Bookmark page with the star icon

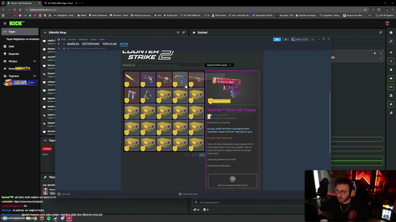pos(365,10)
